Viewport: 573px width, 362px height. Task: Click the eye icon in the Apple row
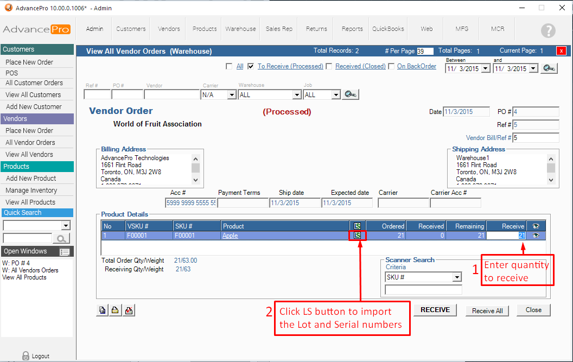[536, 236]
